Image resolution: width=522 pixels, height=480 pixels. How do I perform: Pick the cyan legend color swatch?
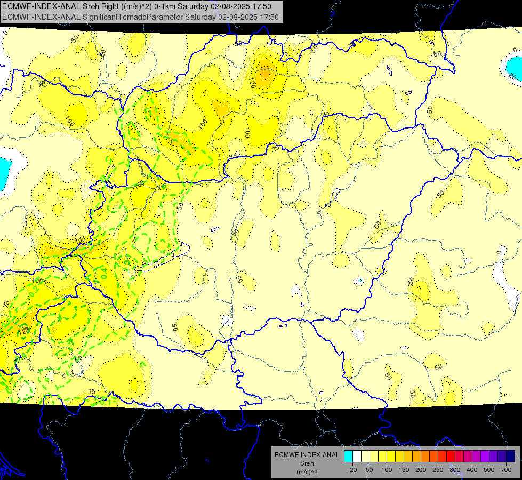click(x=348, y=456)
